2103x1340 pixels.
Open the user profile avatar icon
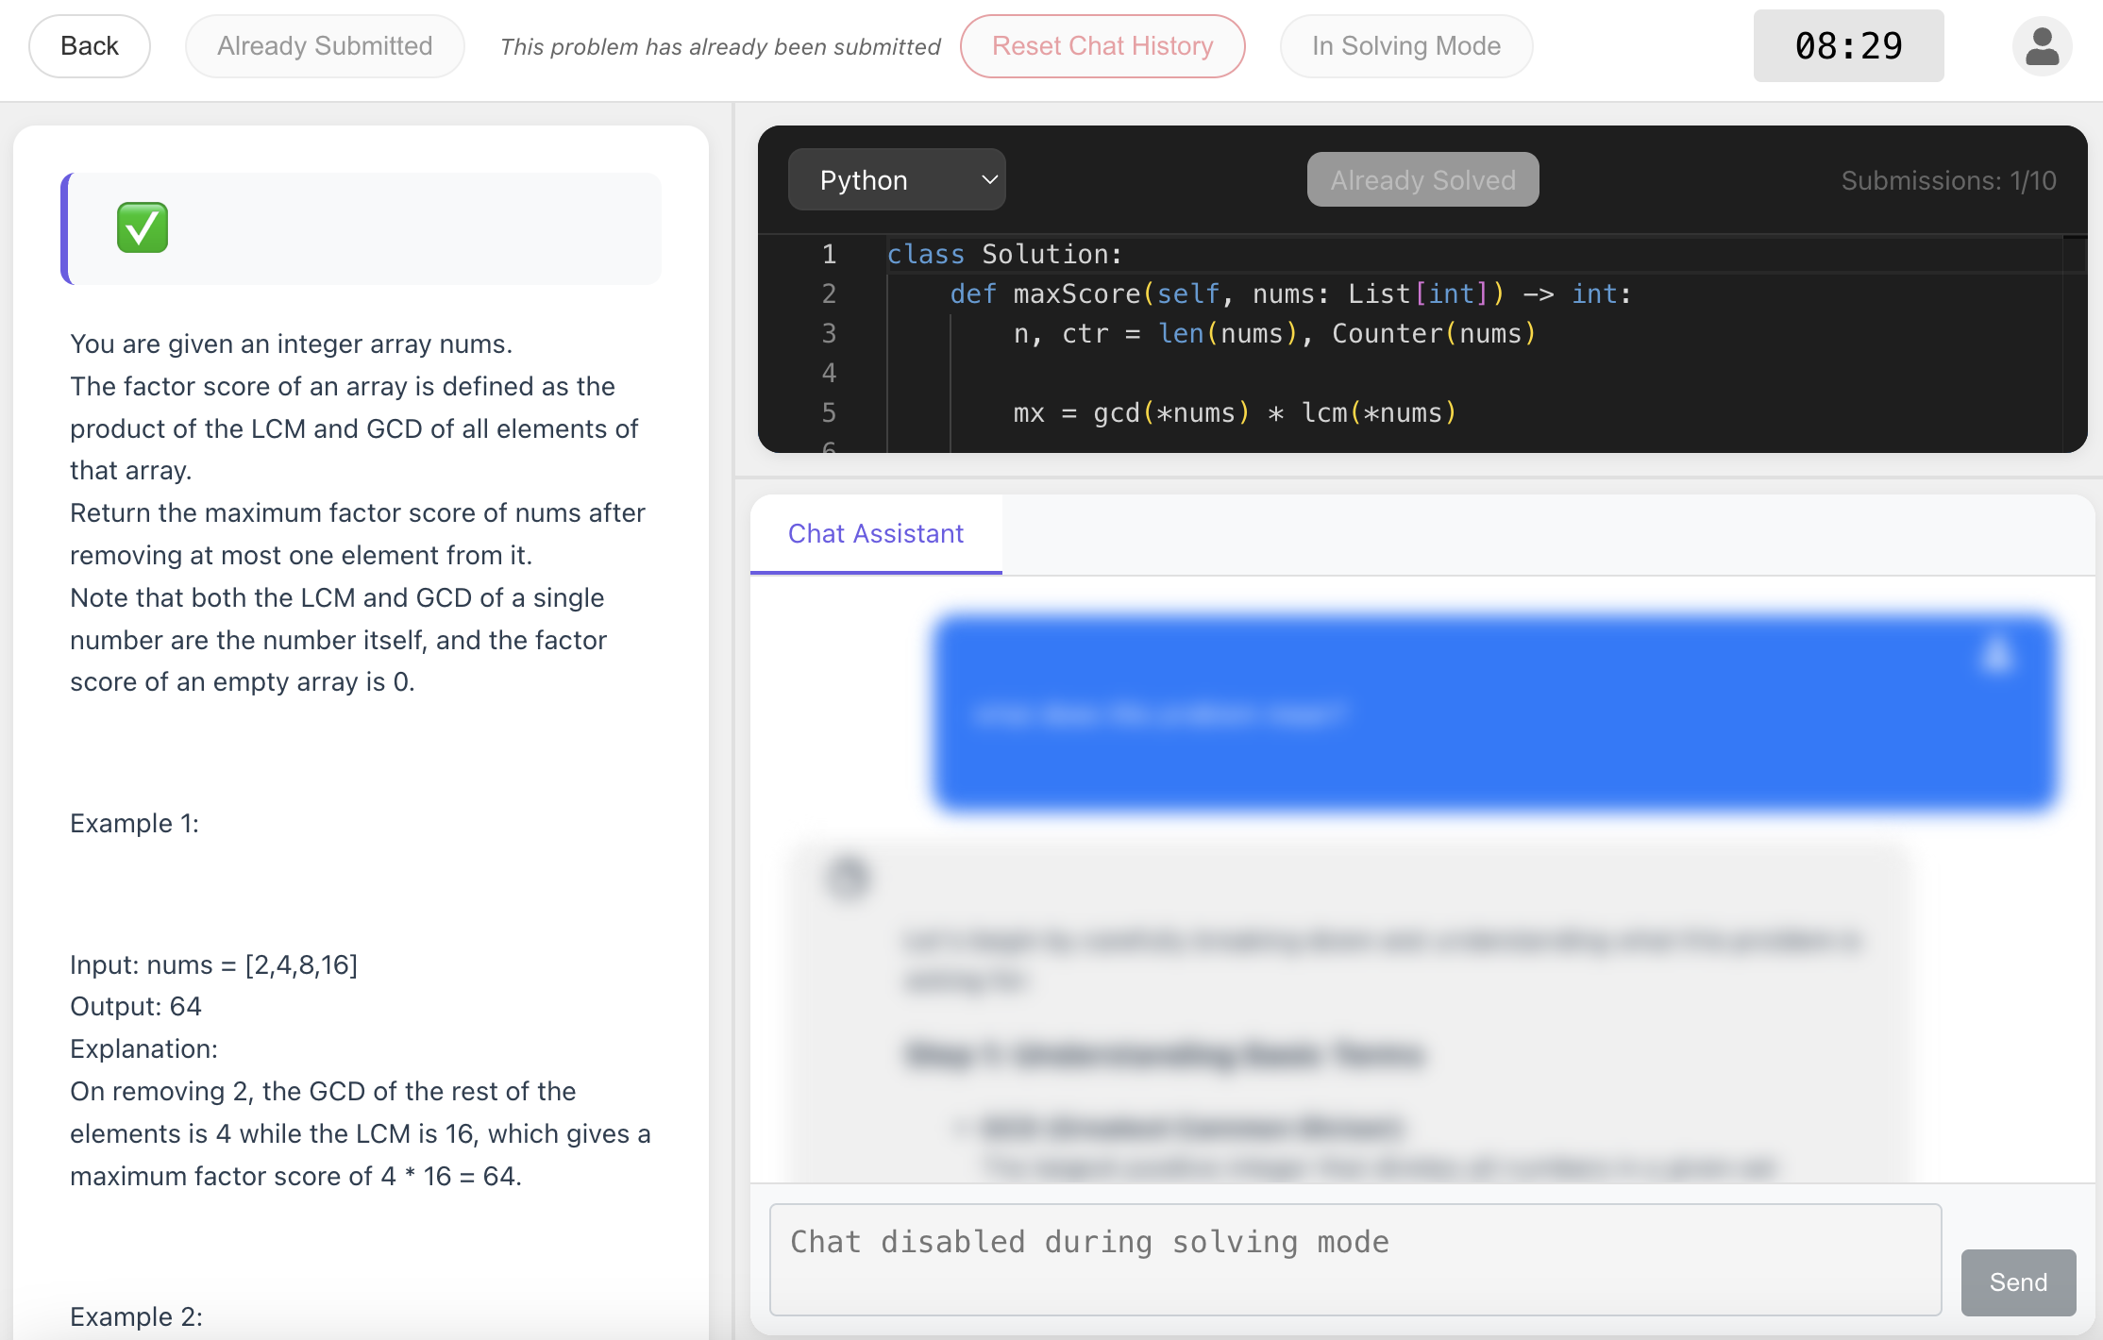tap(2042, 46)
